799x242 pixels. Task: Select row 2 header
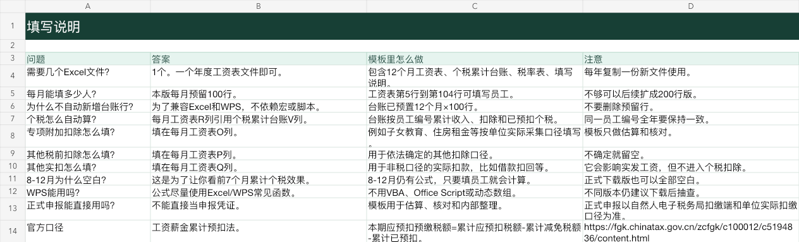tap(13, 46)
